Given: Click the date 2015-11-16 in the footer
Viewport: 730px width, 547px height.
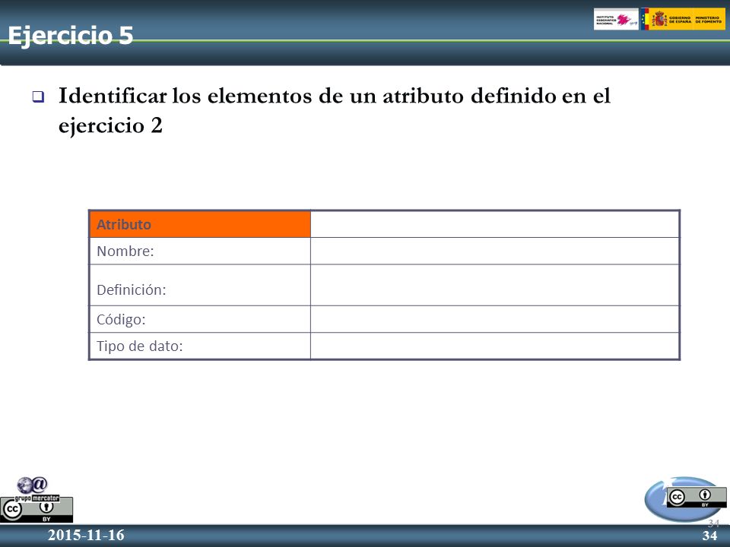Looking at the screenshot, I should [x=86, y=536].
